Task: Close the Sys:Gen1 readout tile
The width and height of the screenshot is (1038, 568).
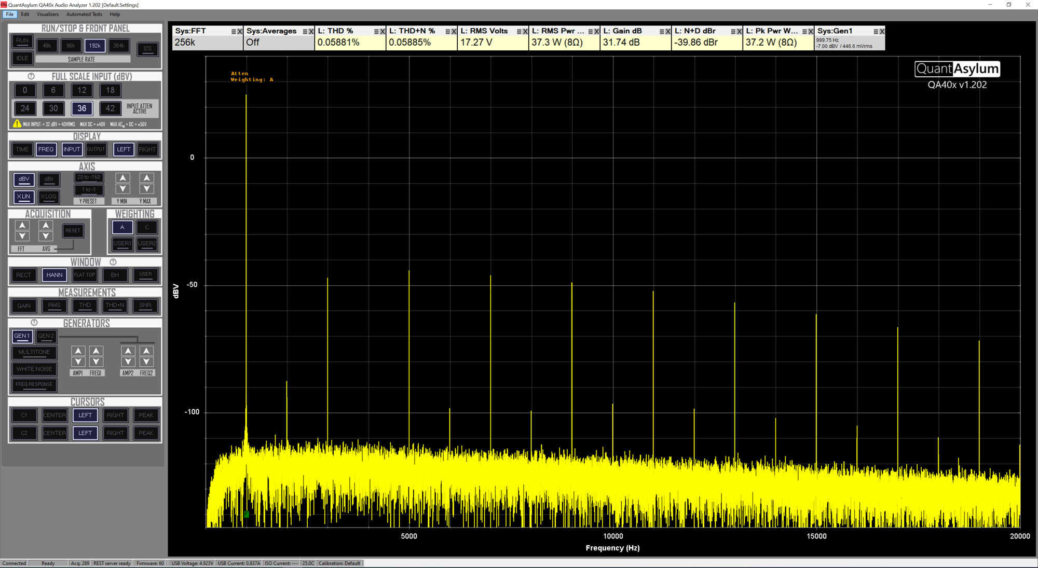Action: click(882, 32)
